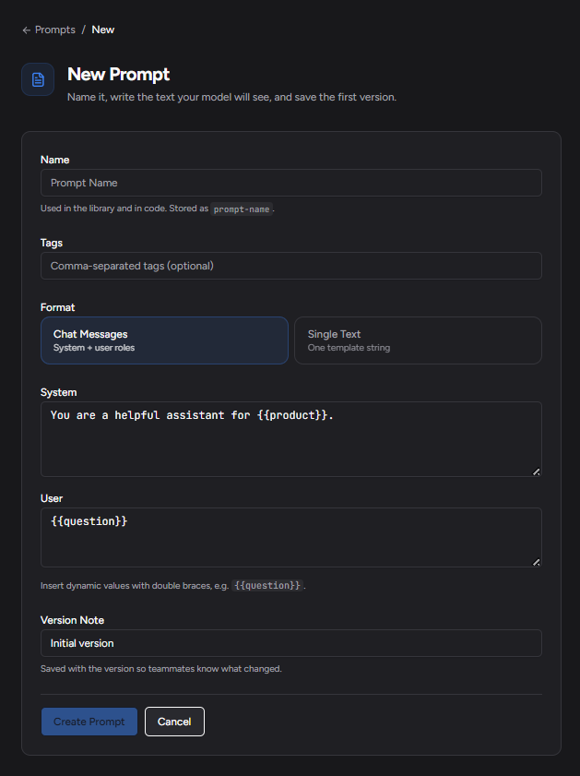This screenshot has width=580, height=776.
Task: Click the New Prompt heading
Action: 118,74
